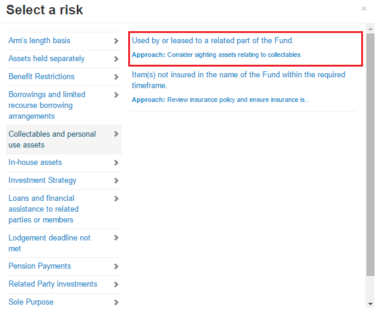The height and width of the screenshot is (316, 381).
Task: Expand the Assets held separately chevron
Action: pyautogui.click(x=116, y=59)
